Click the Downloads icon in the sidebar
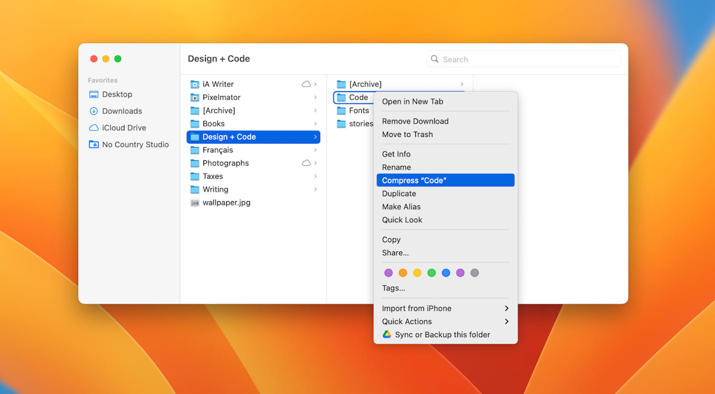This screenshot has height=394, width=715. pyautogui.click(x=94, y=111)
